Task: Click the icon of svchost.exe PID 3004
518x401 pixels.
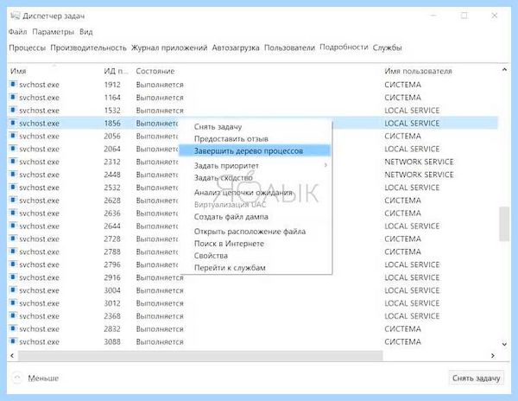Action: pyautogui.click(x=13, y=290)
